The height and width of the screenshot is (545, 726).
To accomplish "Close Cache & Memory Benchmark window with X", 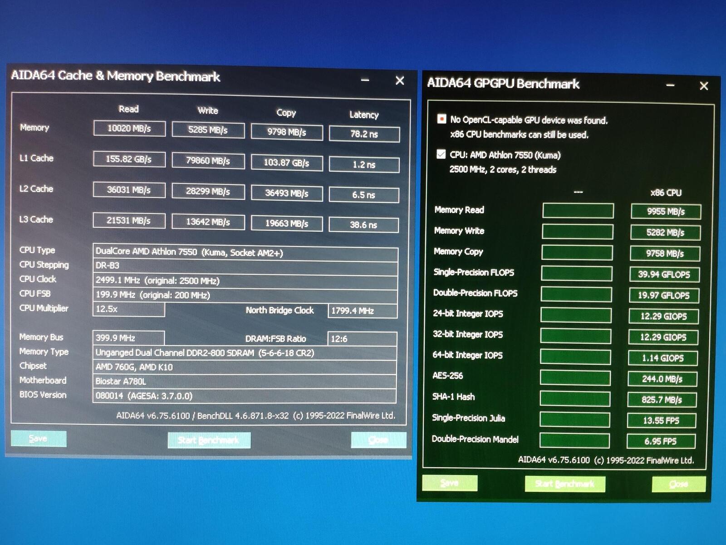I will click(400, 81).
